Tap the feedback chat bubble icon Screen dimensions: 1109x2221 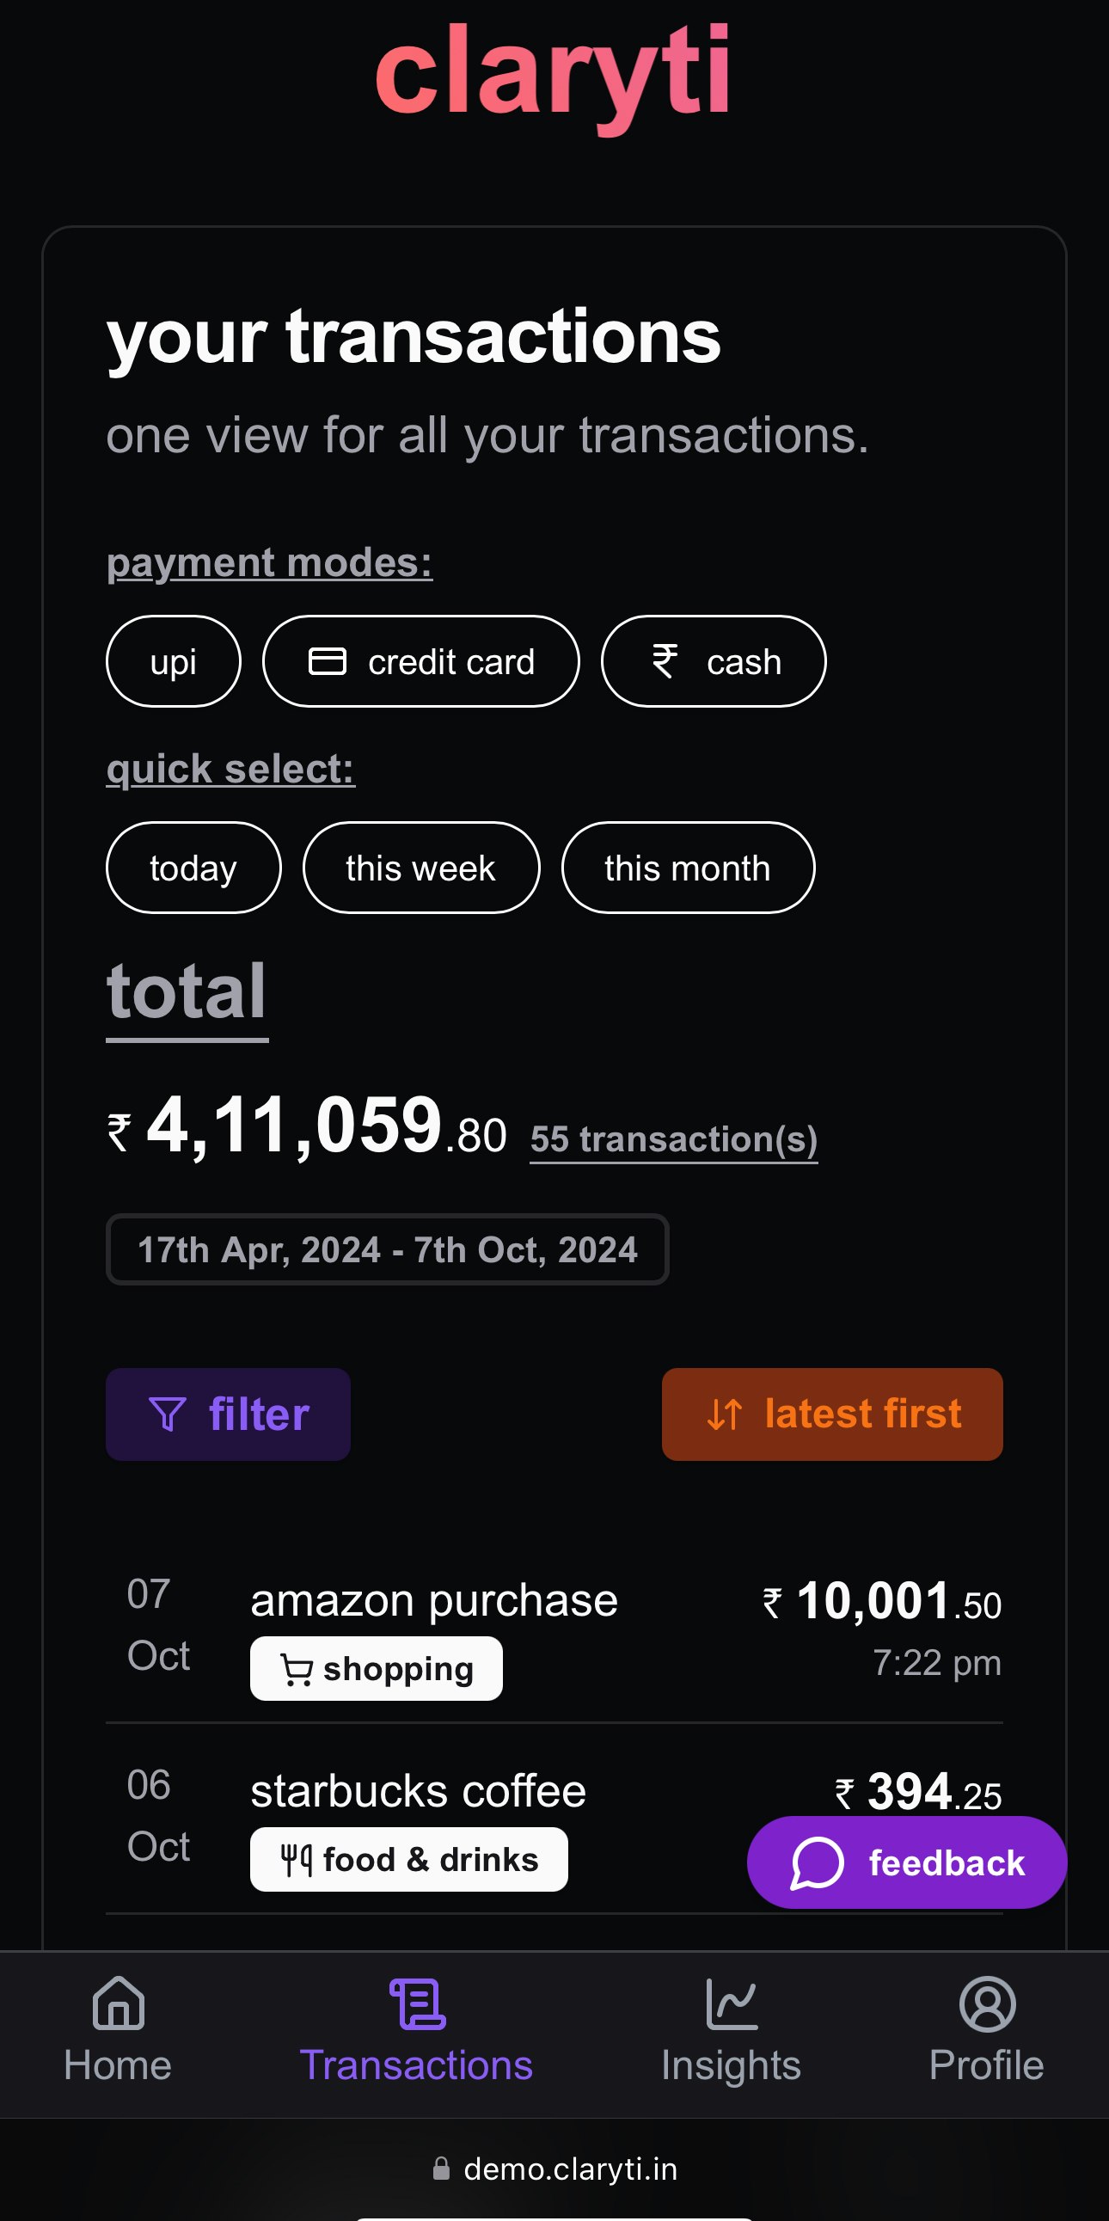pos(816,1862)
